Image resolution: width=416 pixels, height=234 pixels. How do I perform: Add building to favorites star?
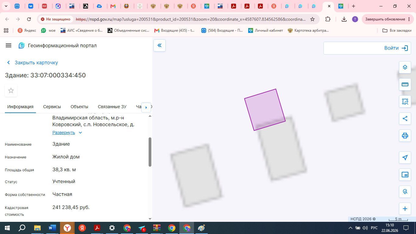click(x=11, y=90)
